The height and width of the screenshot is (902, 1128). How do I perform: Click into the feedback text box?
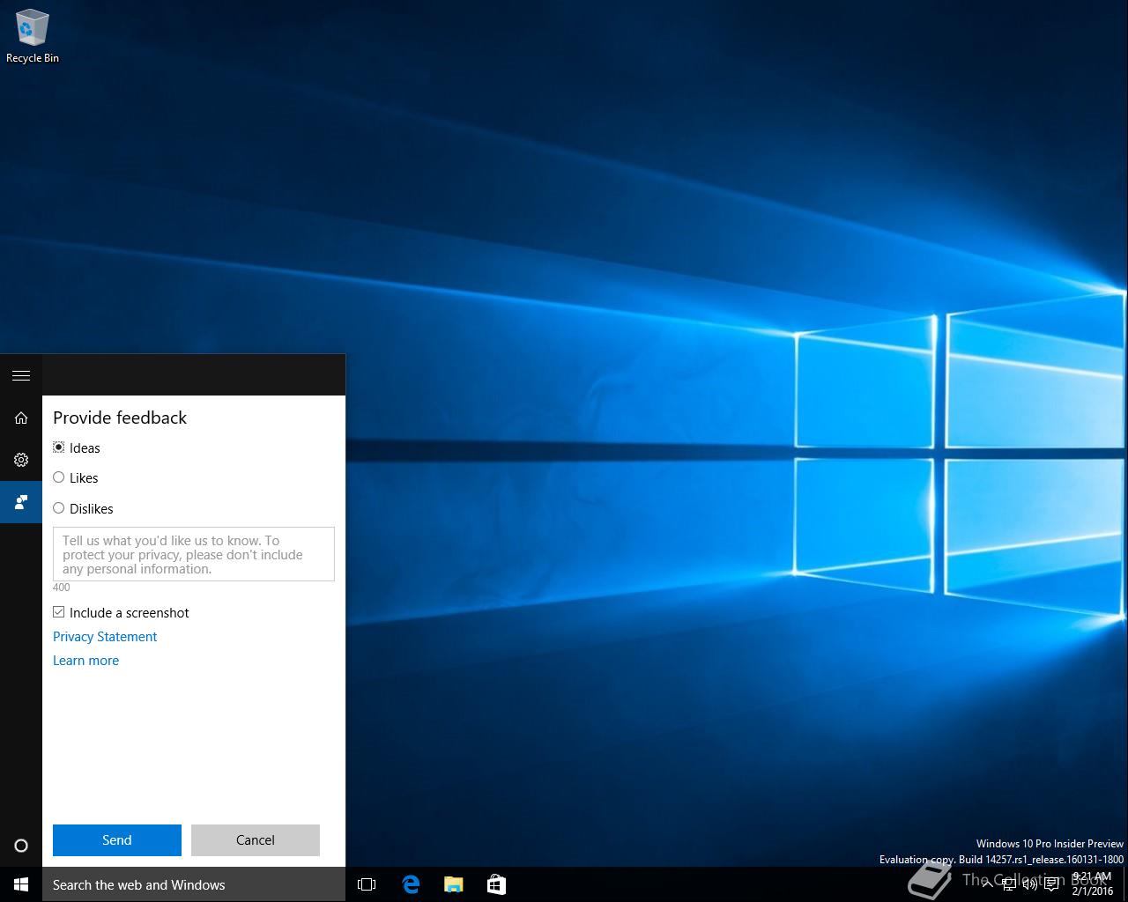(x=193, y=554)
